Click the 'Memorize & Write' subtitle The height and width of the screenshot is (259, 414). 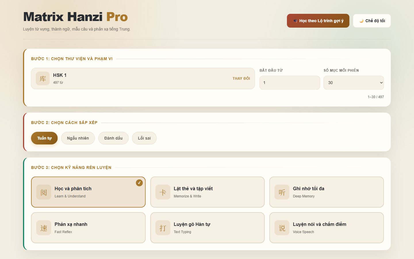(187, 196)
